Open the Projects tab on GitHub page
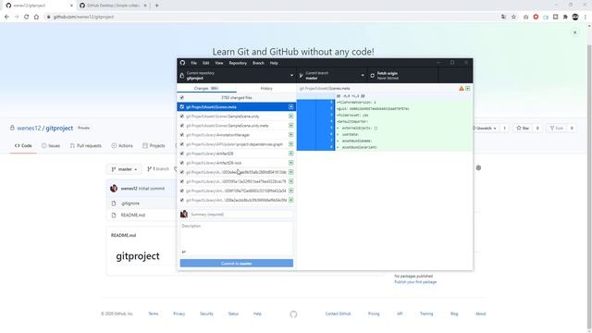The image size is (592, 333). (154, 146)
